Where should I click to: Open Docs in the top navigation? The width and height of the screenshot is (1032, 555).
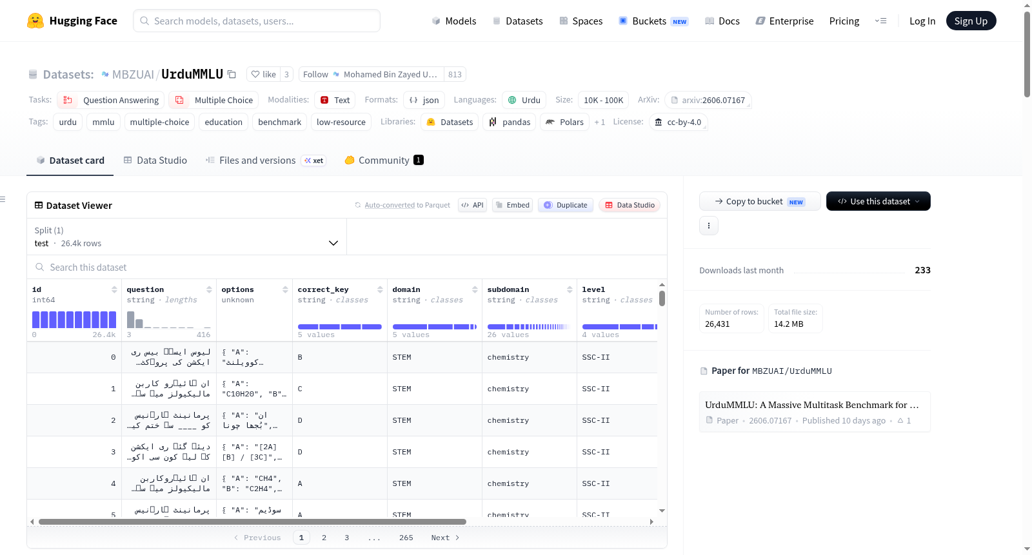coord(722,21)
